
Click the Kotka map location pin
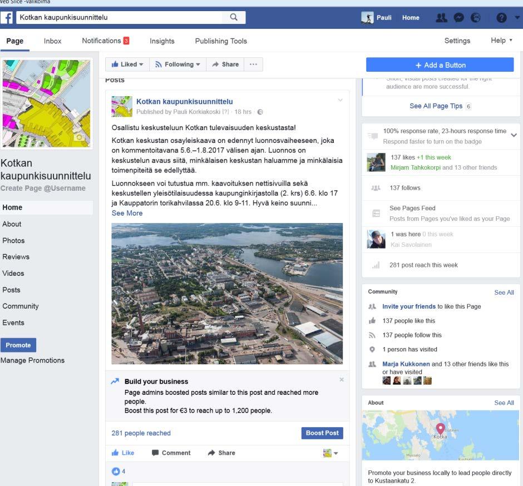[440, 428]
